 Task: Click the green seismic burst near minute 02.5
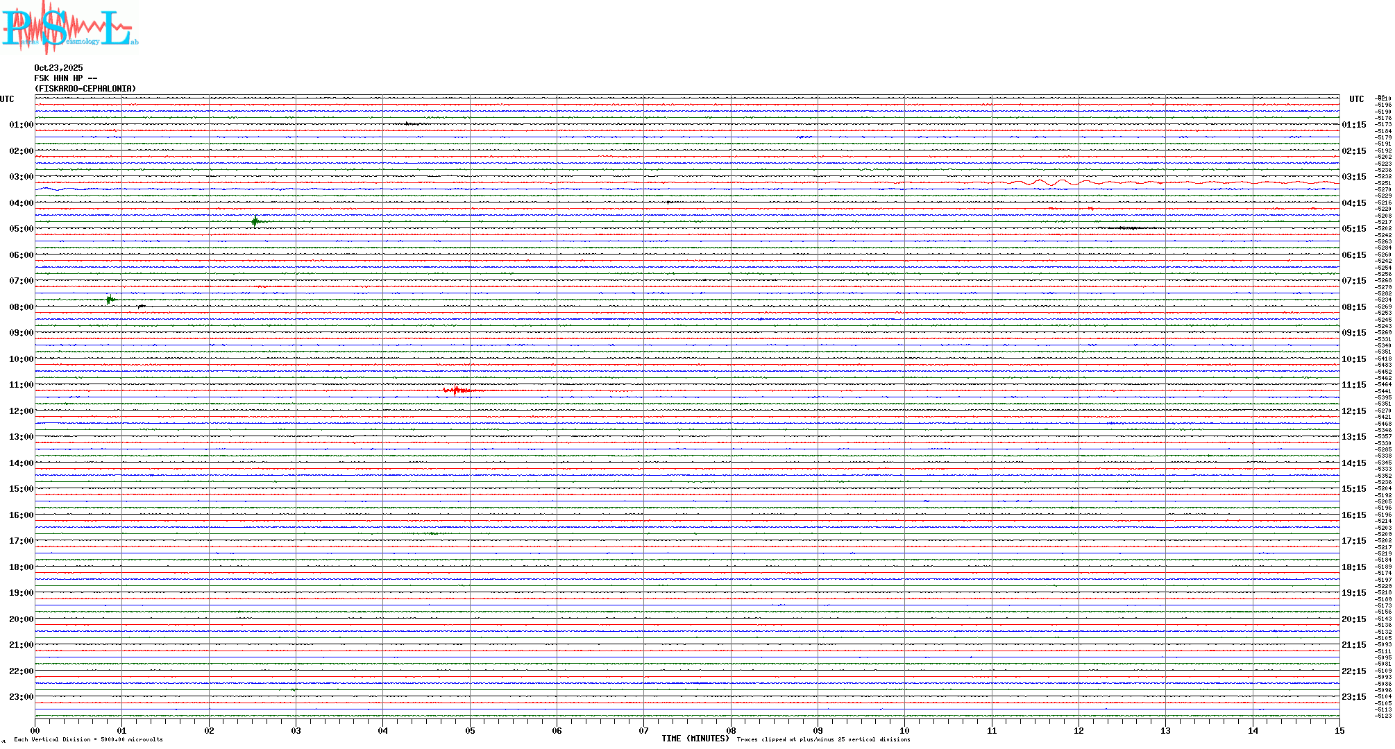point(255,221)
